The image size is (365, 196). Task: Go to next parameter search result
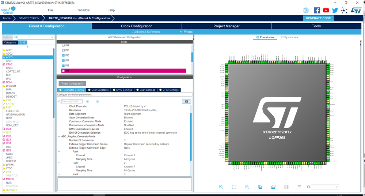[x=97, y=102]
